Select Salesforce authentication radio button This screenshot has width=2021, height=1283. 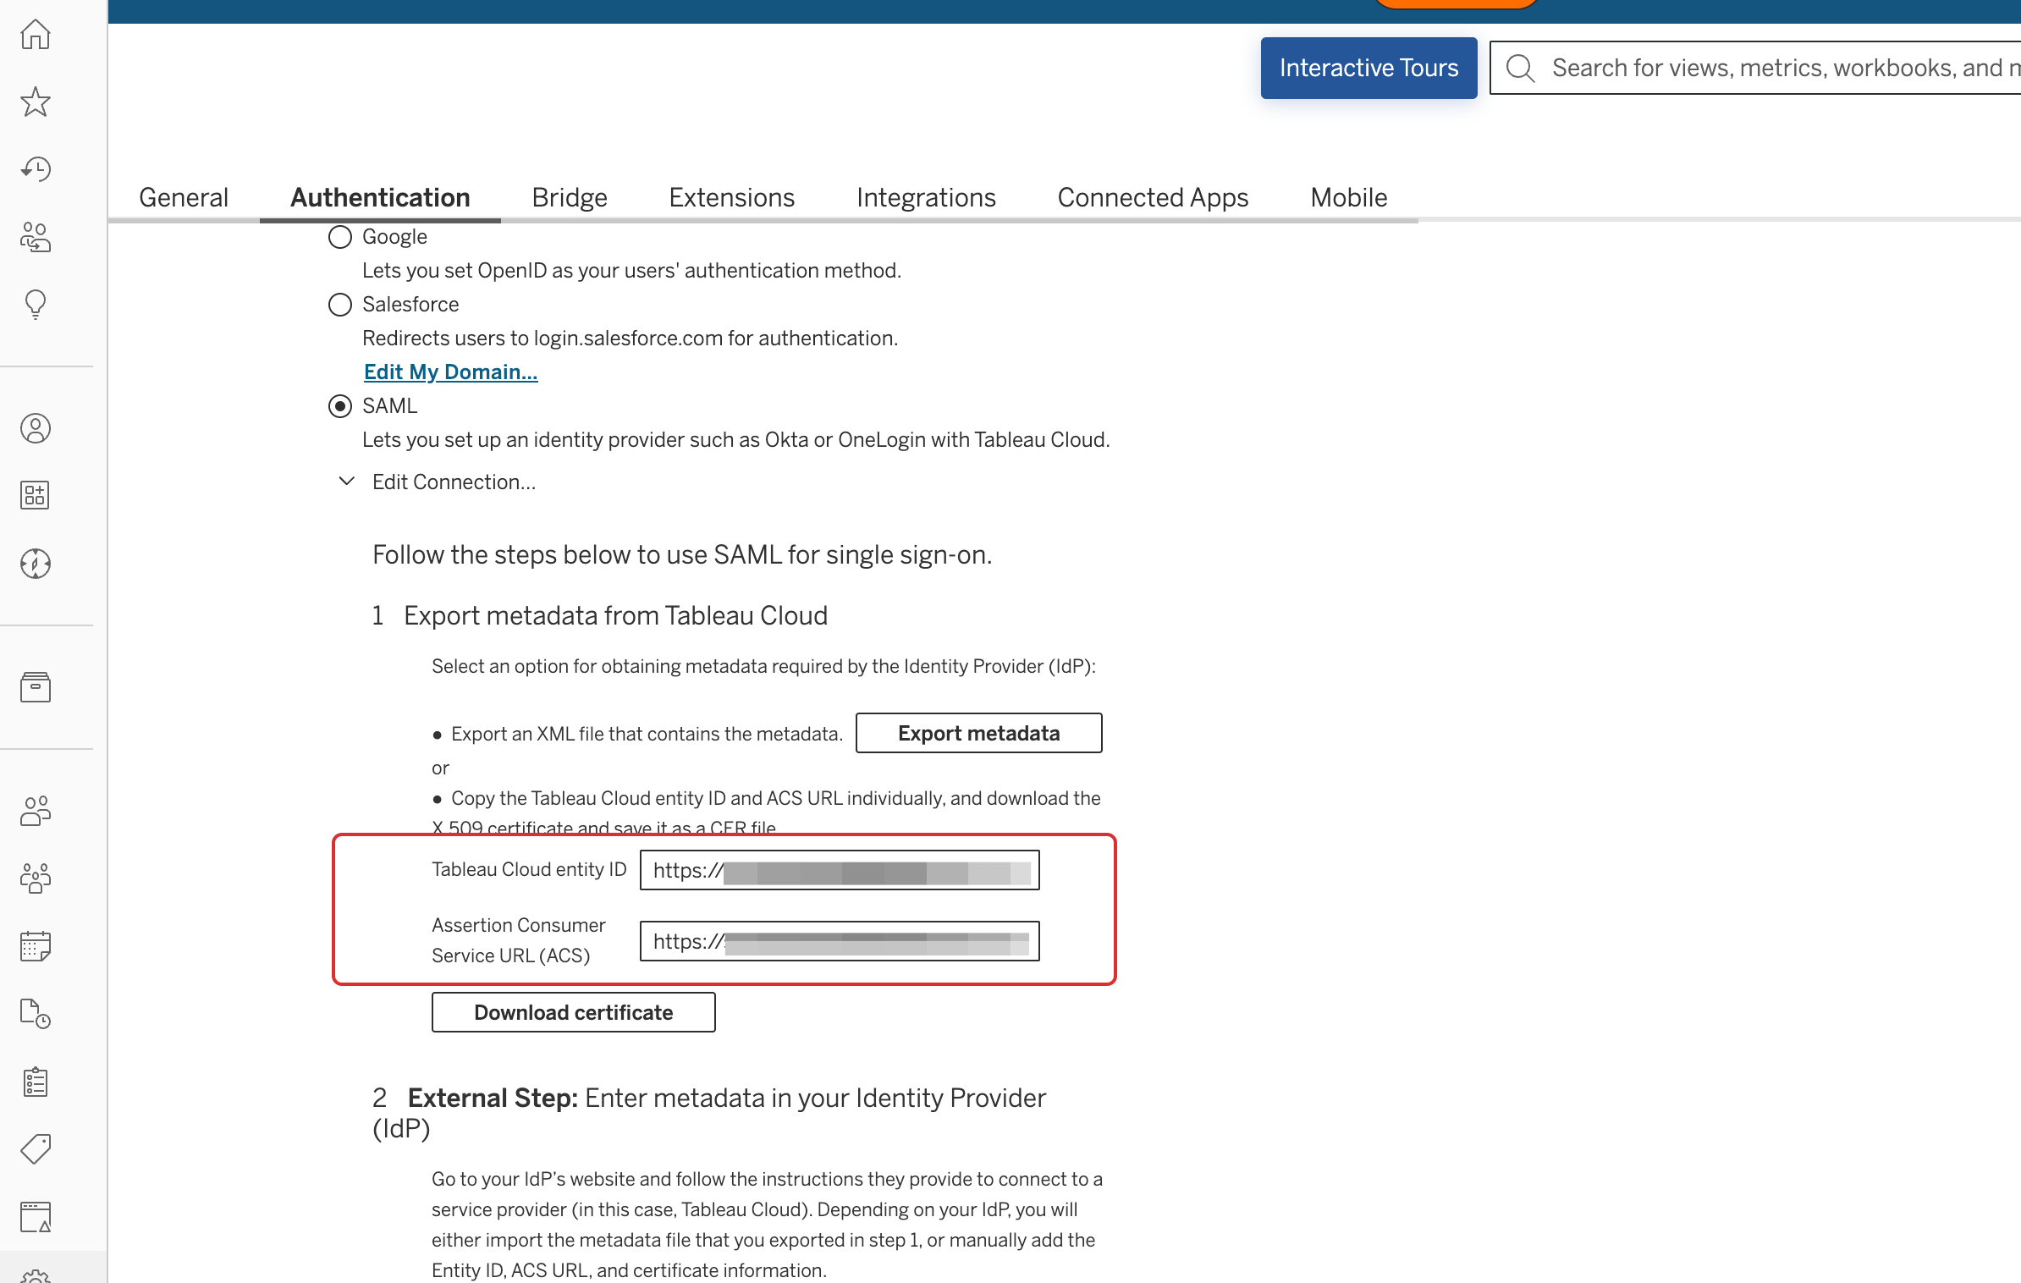tap(340, 305)
